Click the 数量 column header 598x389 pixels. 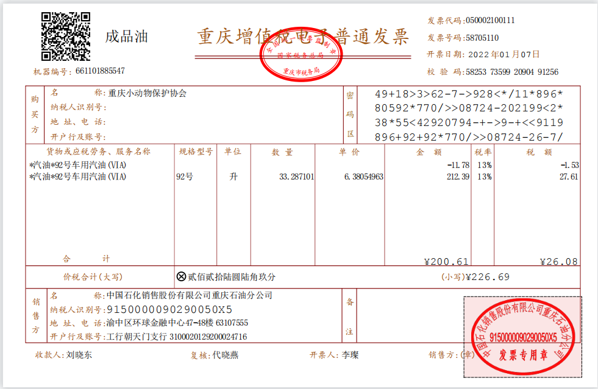282,152
